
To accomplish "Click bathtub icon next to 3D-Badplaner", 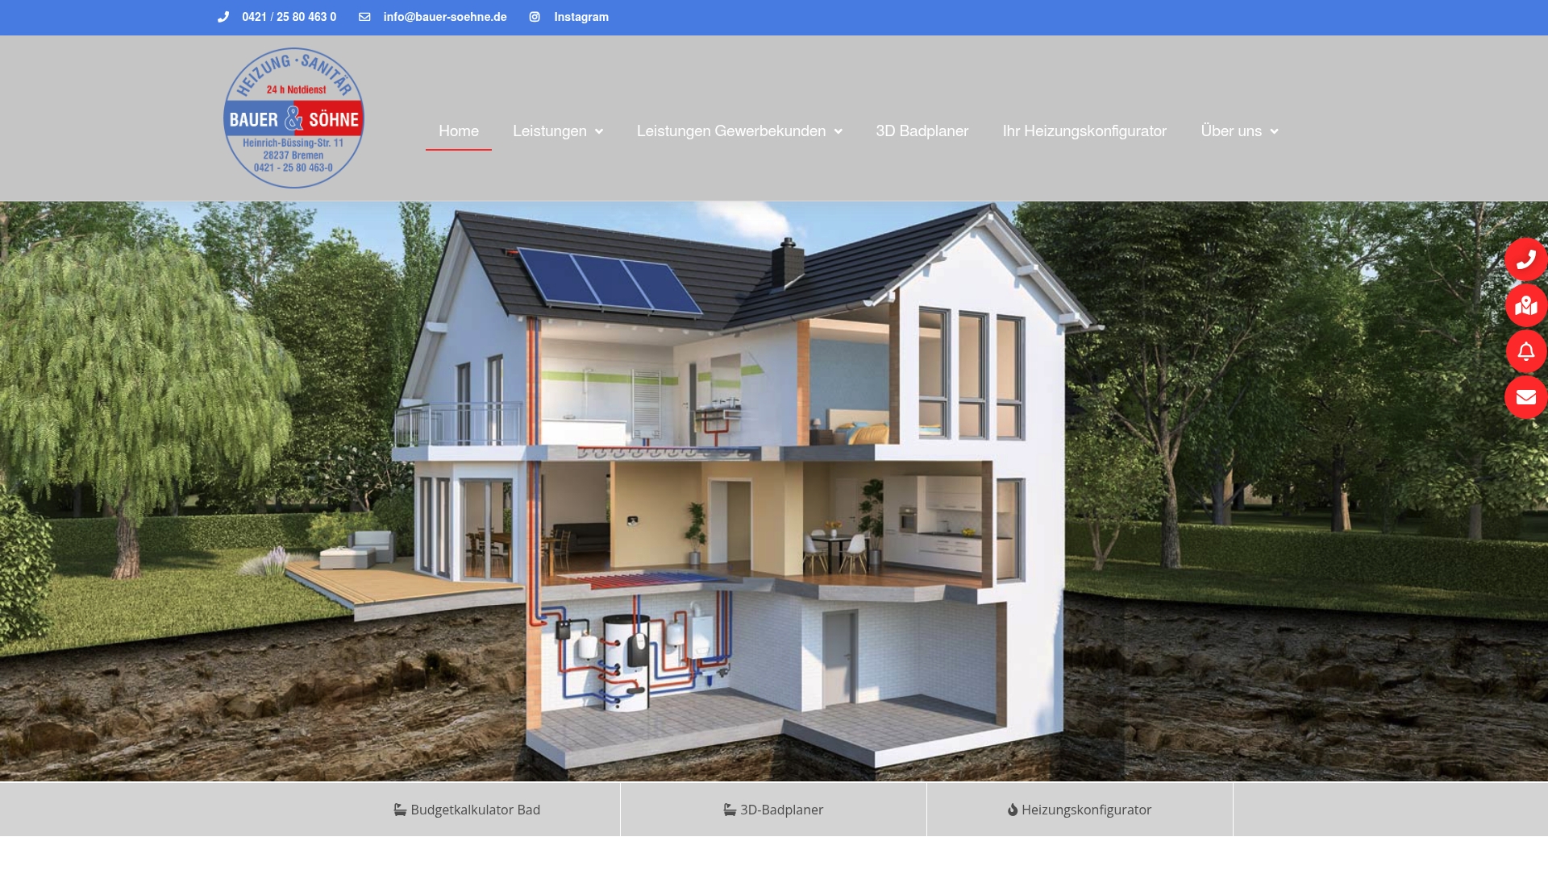I will [730, 810].
